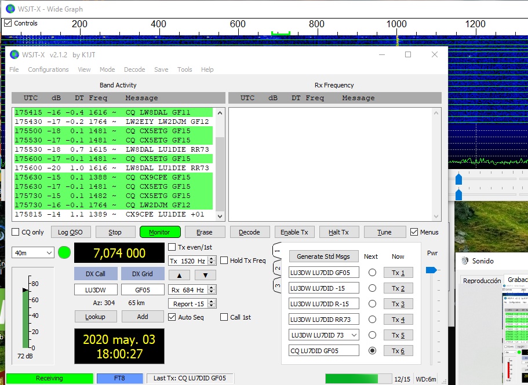Viewport: 528px width, 385px height.
Task: Enable the CQ only checkbox
Action: [x=16, y=232]
